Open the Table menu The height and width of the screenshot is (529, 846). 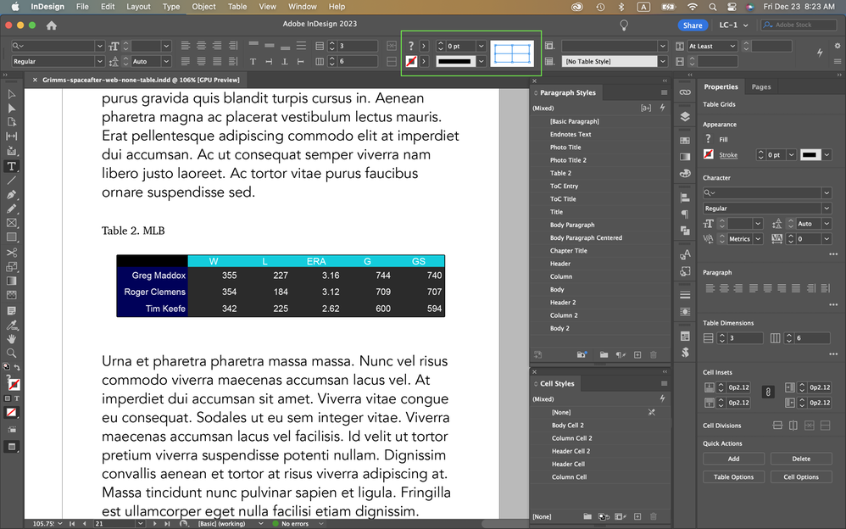coord(237,7)
